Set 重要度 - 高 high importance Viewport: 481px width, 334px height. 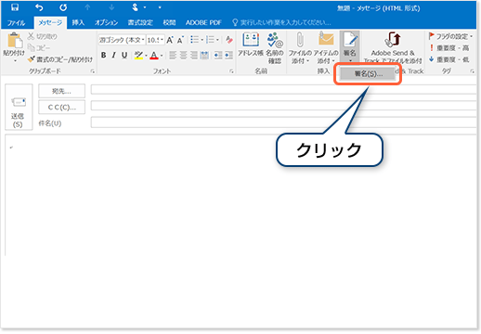pos(448,47)
